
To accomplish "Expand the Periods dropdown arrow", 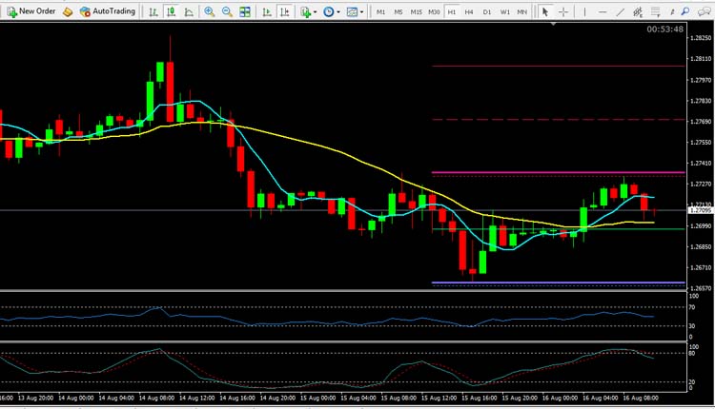I will pos(338,12).
